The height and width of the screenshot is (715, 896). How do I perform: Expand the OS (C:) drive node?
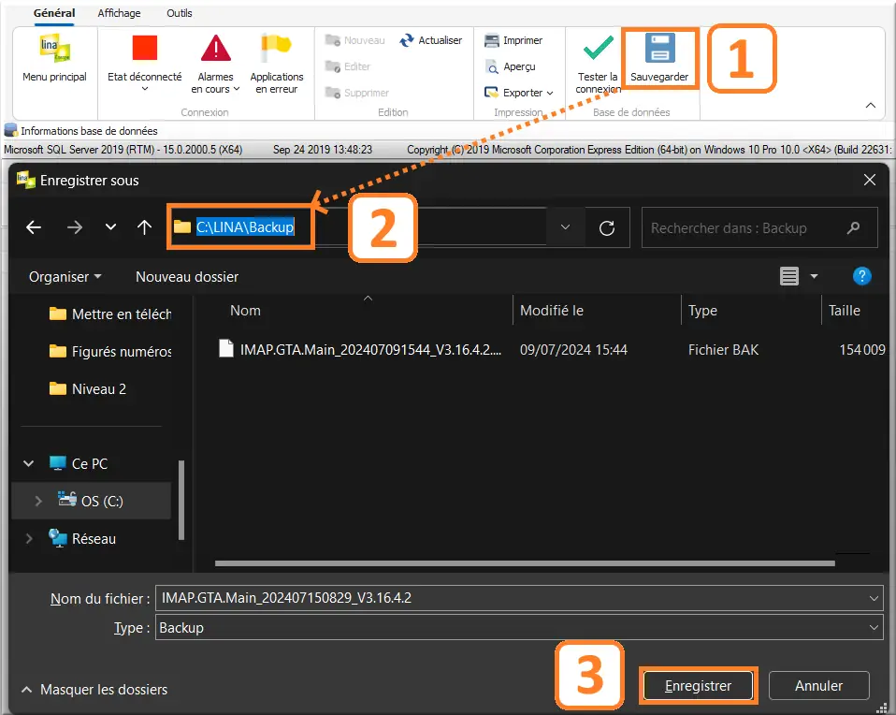click(38, 501)
